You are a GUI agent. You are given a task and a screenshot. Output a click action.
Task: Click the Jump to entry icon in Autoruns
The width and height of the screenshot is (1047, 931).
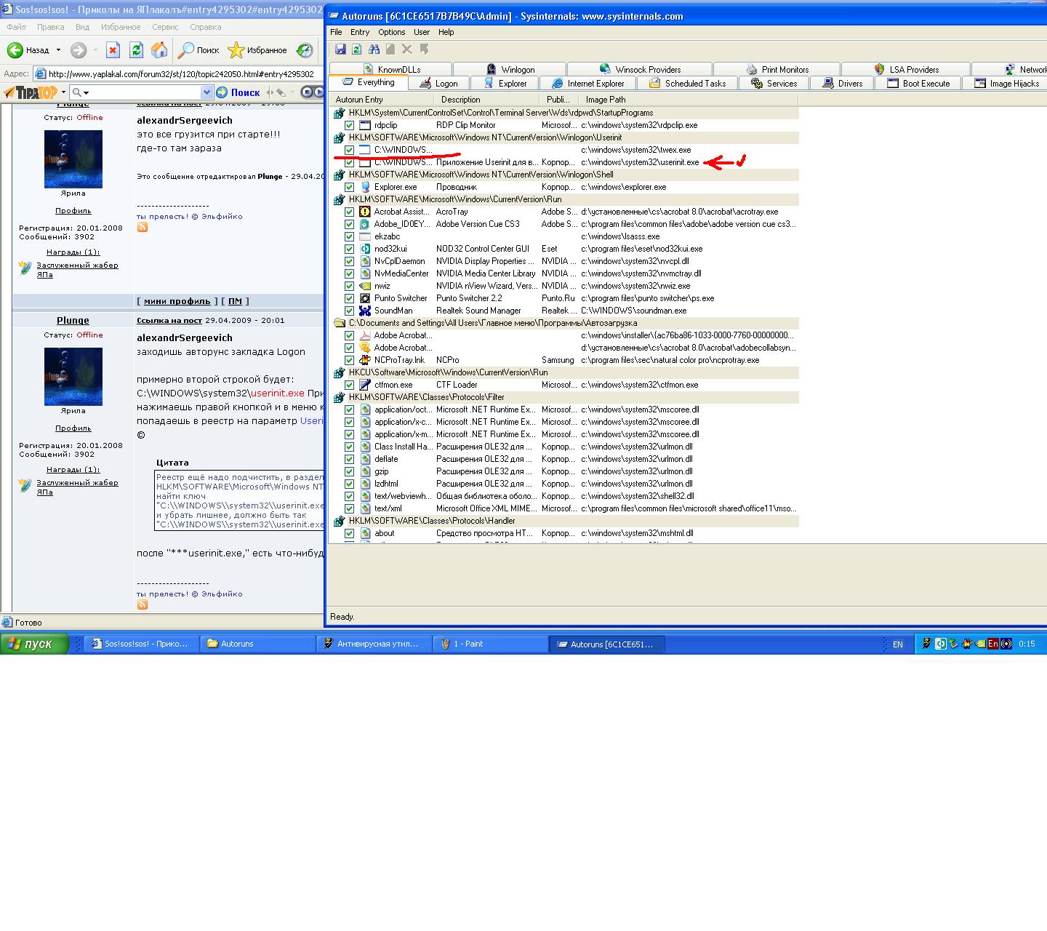(424, 49)
